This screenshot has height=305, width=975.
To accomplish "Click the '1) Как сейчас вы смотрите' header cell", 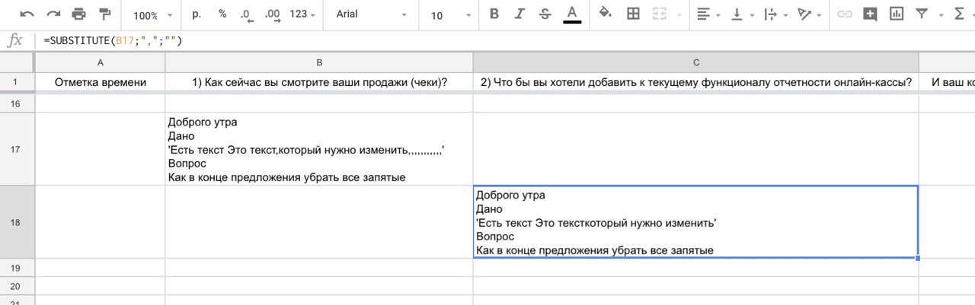I will click(x=319, y=82).
